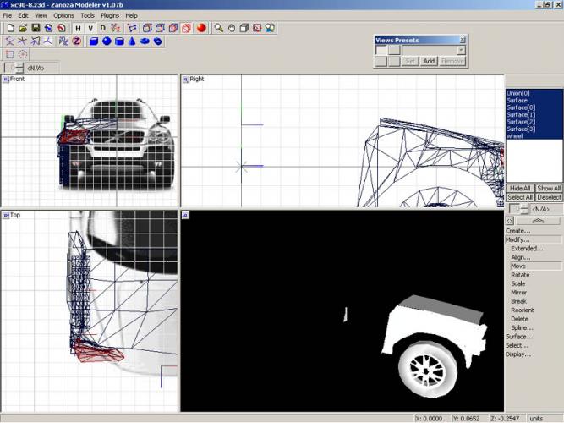The image size is (564, 423).
Task: Toggle the V axis lock button
Action: (x=90, y=28)
